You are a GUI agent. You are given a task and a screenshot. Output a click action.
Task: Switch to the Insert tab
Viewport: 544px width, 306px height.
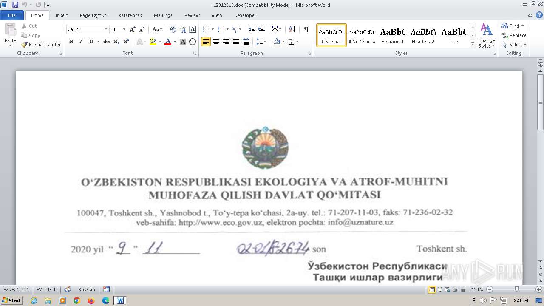(x=62, y=15)
